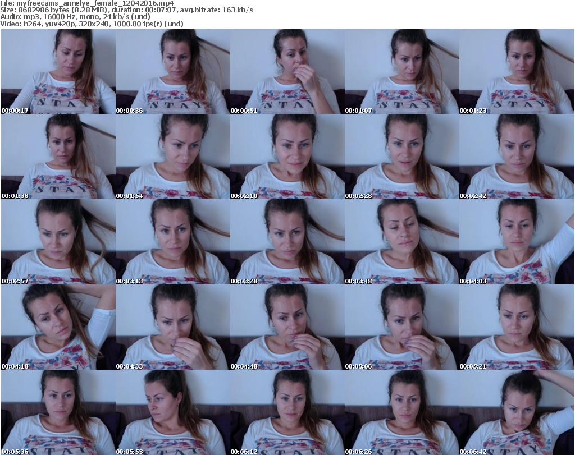The width and height of the screenshot is (575, 455).
Task: Click the thumbnail stamped 00:06:12
Action: pyautogui.click(x=287, y=412)
